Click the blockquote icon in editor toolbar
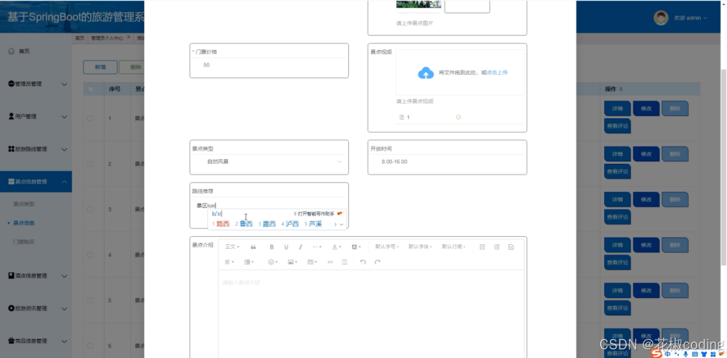This screenshot has height=358, width=727. 253,247
